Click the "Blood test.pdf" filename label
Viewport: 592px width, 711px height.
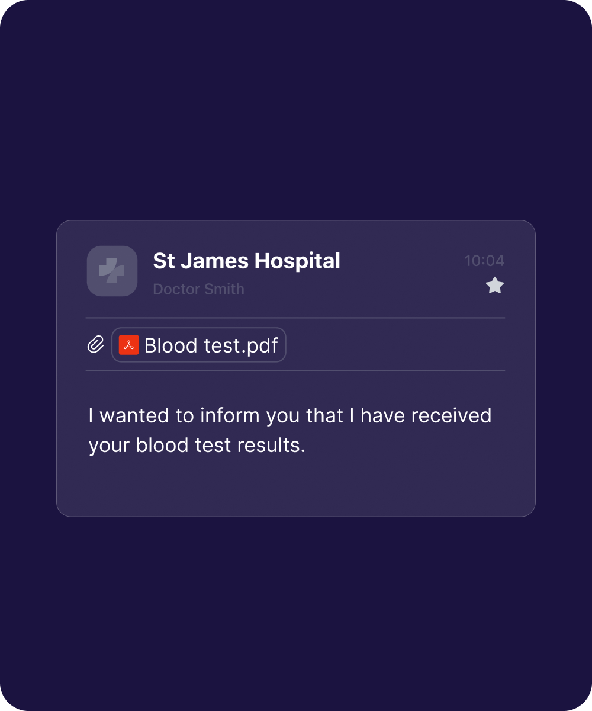pyautogui.click(x=211, y=345)
